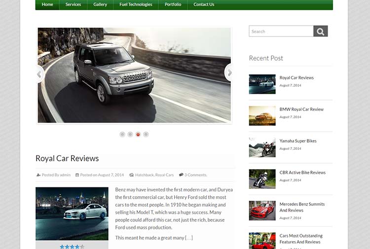Open the Services menu item
The height and width of the screenshot is (249, 370).
pos(73,4)
